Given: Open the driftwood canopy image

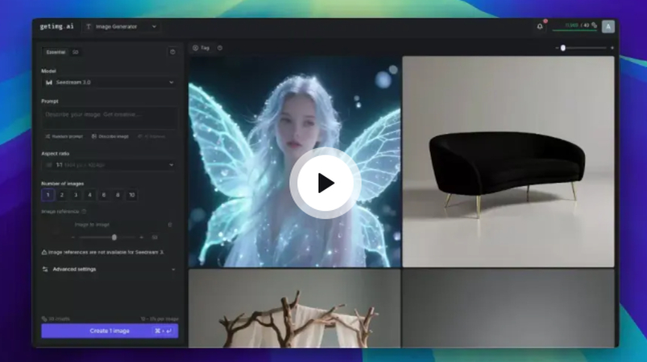Looking at the screenshot, I should click(x=294, y=308).
